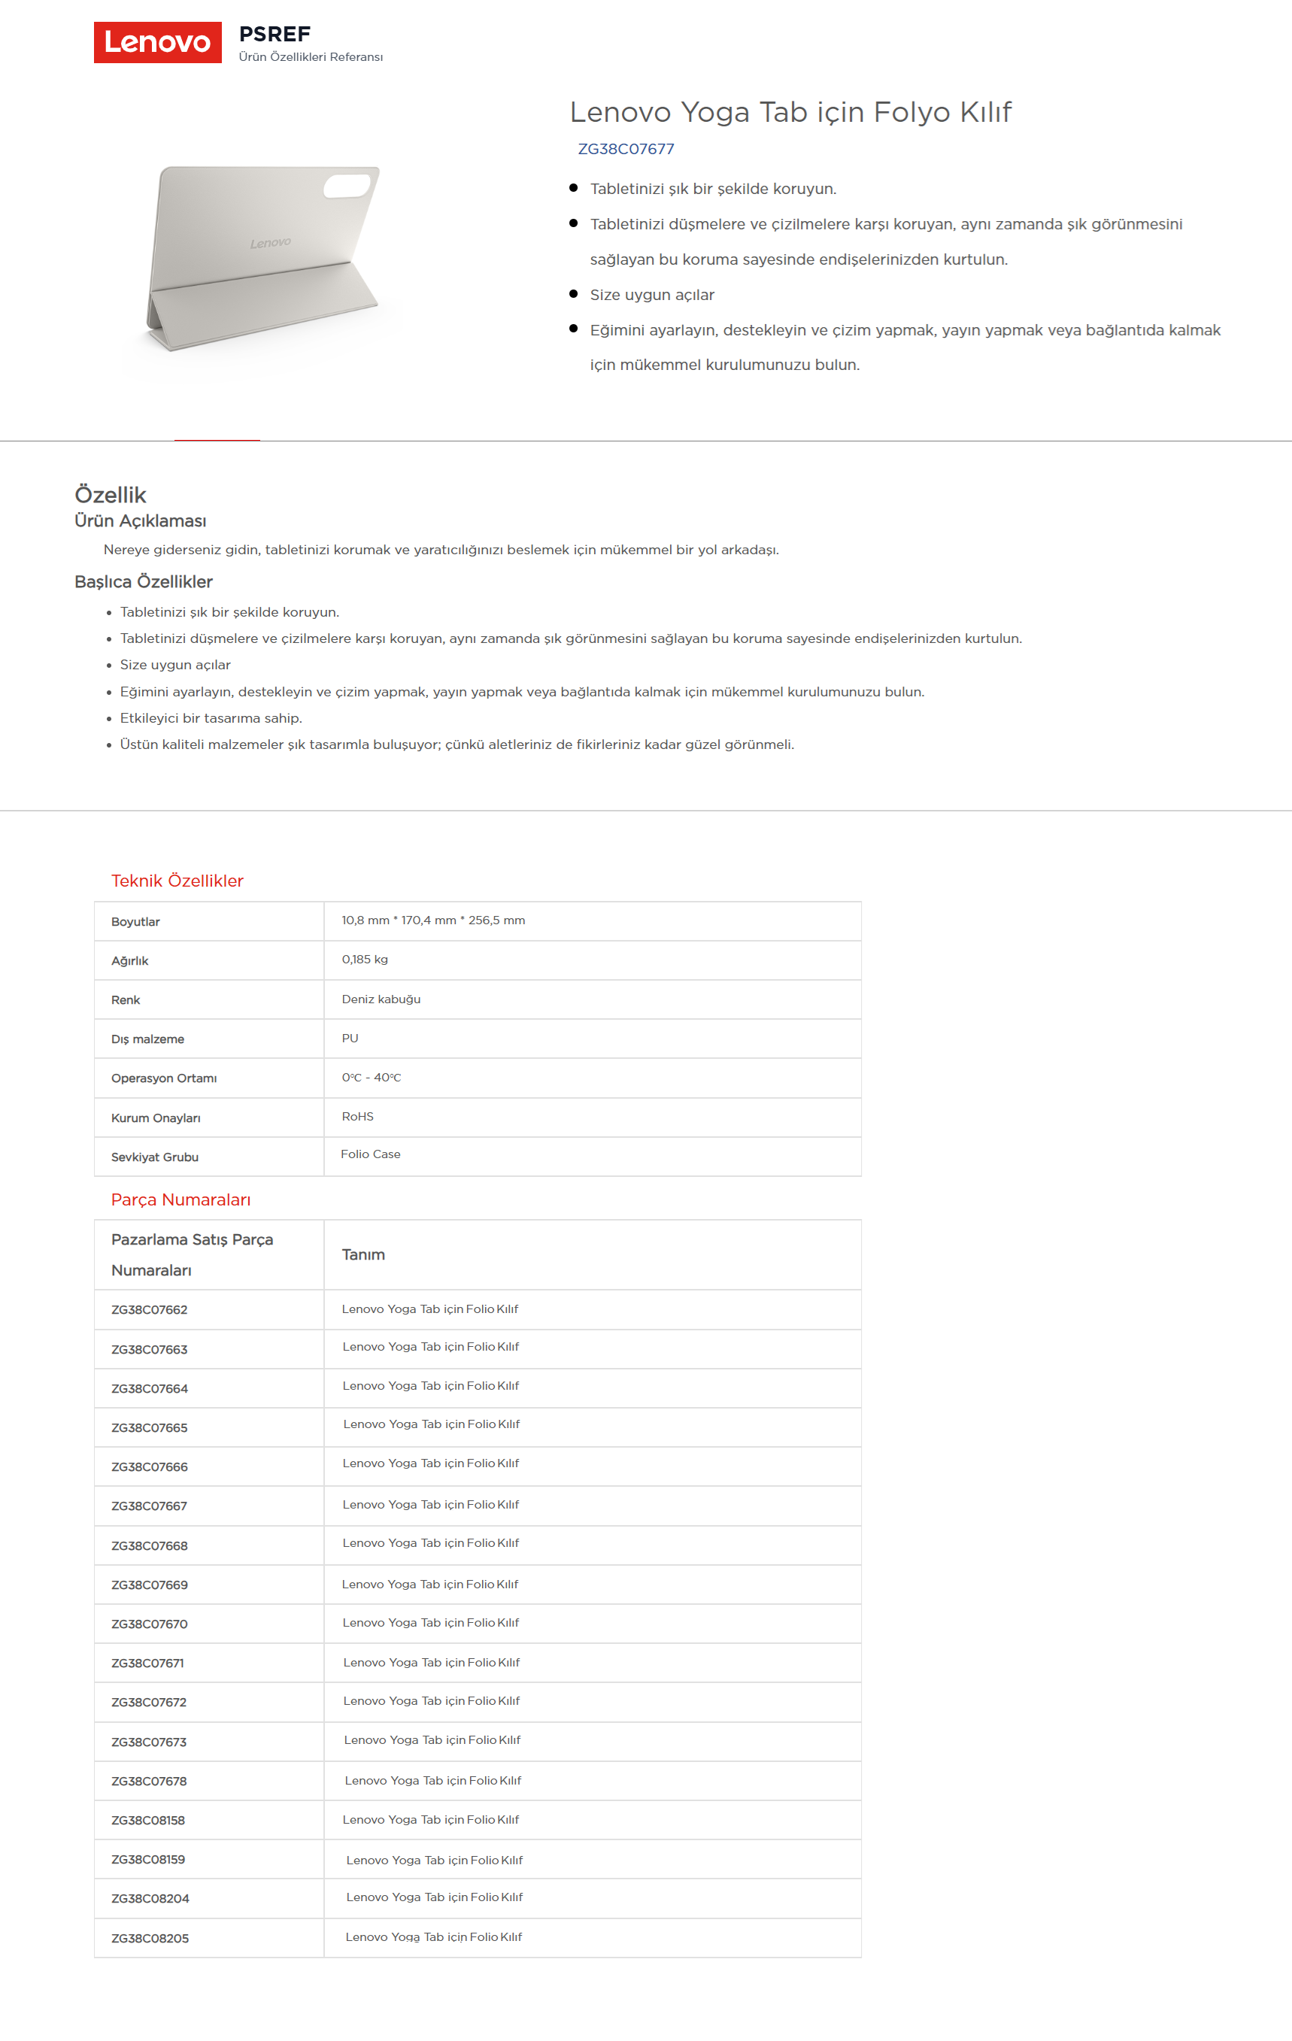
Task: Click part number ZG38C07673
Action: tap(148, 1742)
